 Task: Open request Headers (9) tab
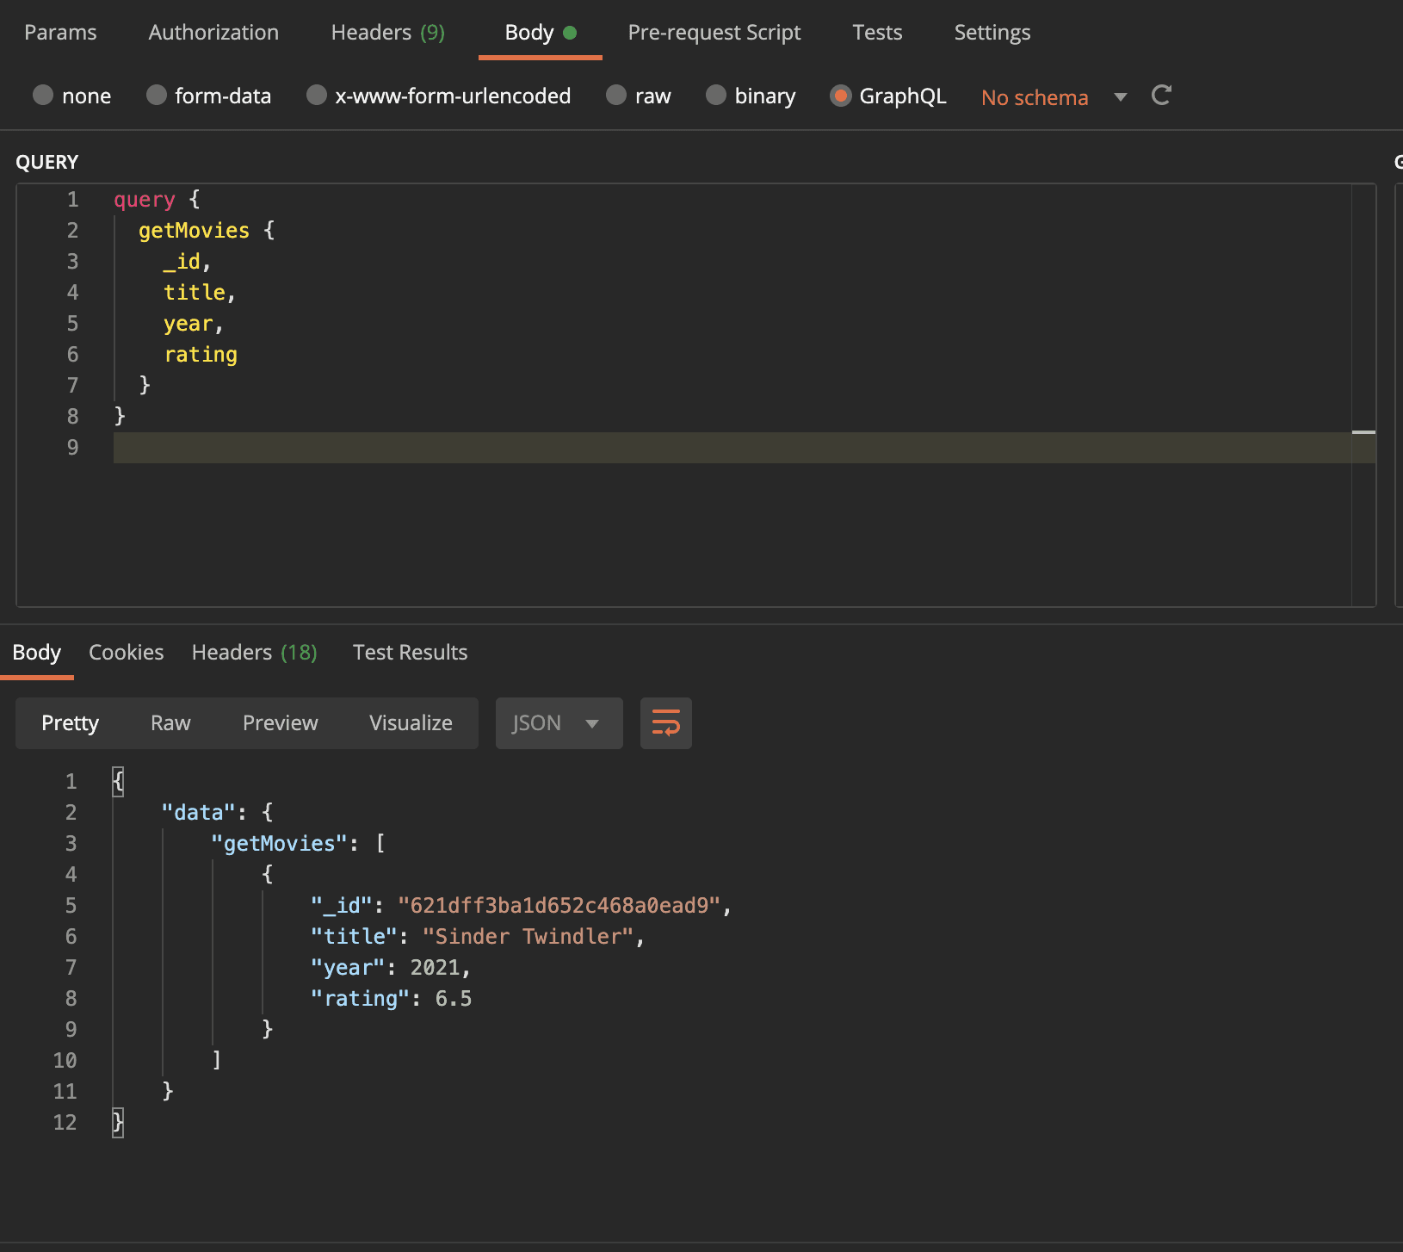[x=387, y=33]
